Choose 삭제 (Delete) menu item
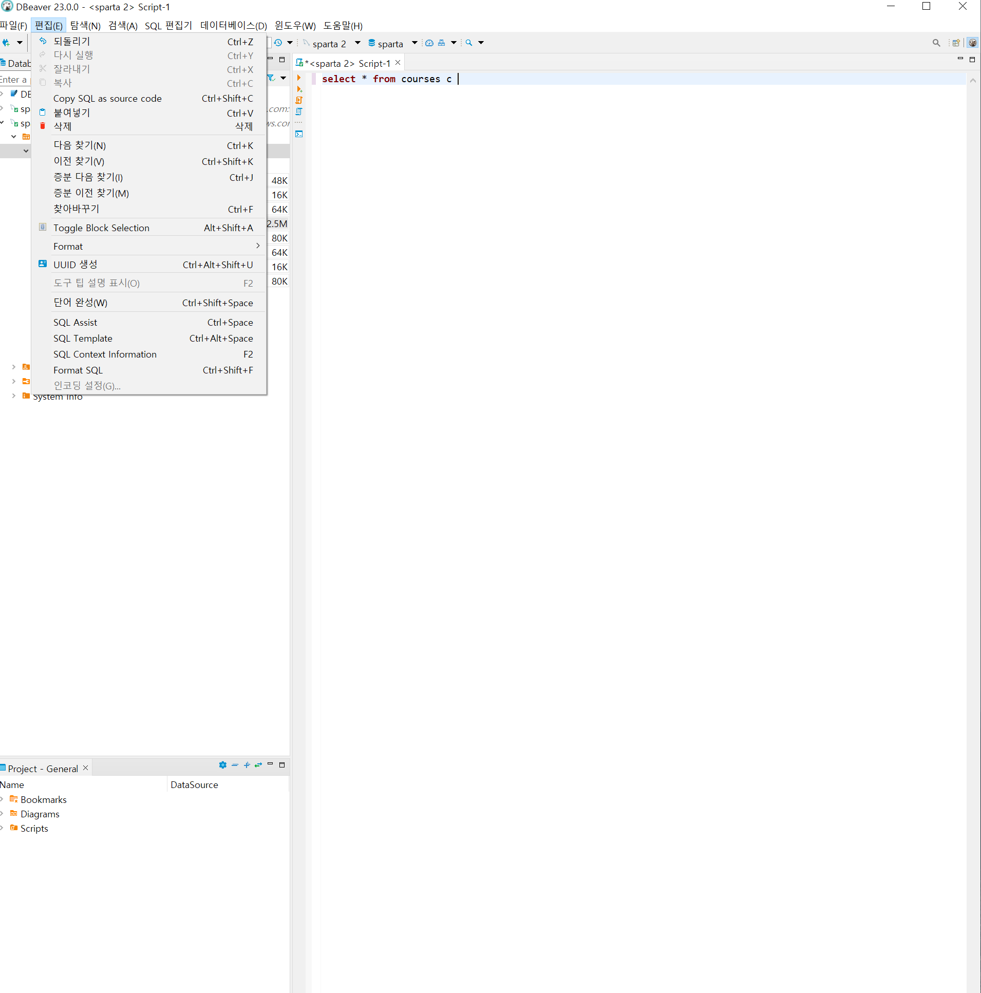This screenshot has height=993, width=981. (x=149, y=126)
